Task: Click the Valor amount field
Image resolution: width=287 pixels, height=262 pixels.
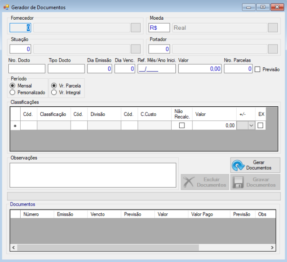Action: coord(200,69)
